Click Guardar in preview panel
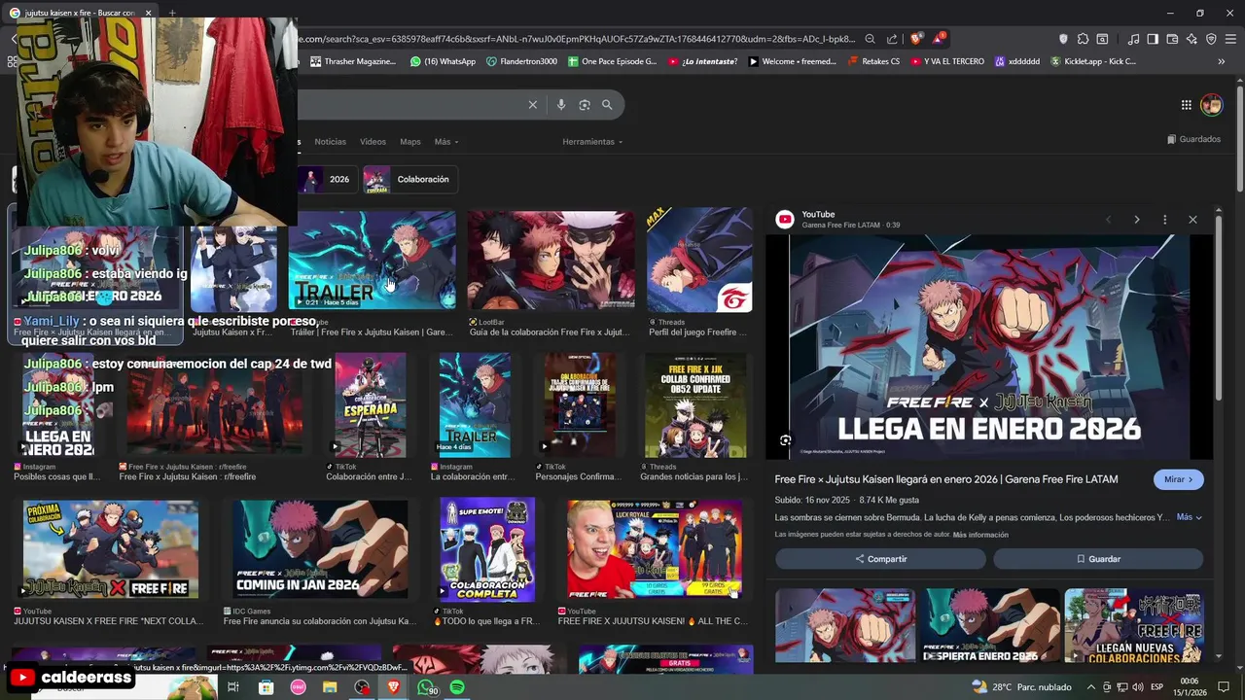Screen dimensions: 1245x700 click(1098, 559)
